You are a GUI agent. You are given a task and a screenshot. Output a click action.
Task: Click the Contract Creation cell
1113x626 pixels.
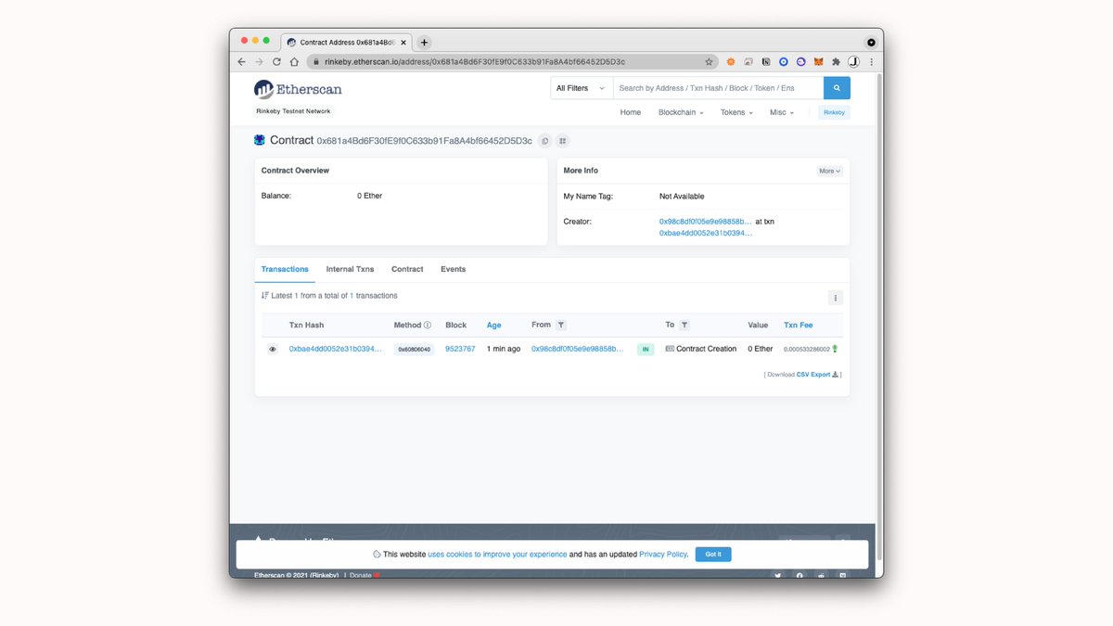[701, 349]
